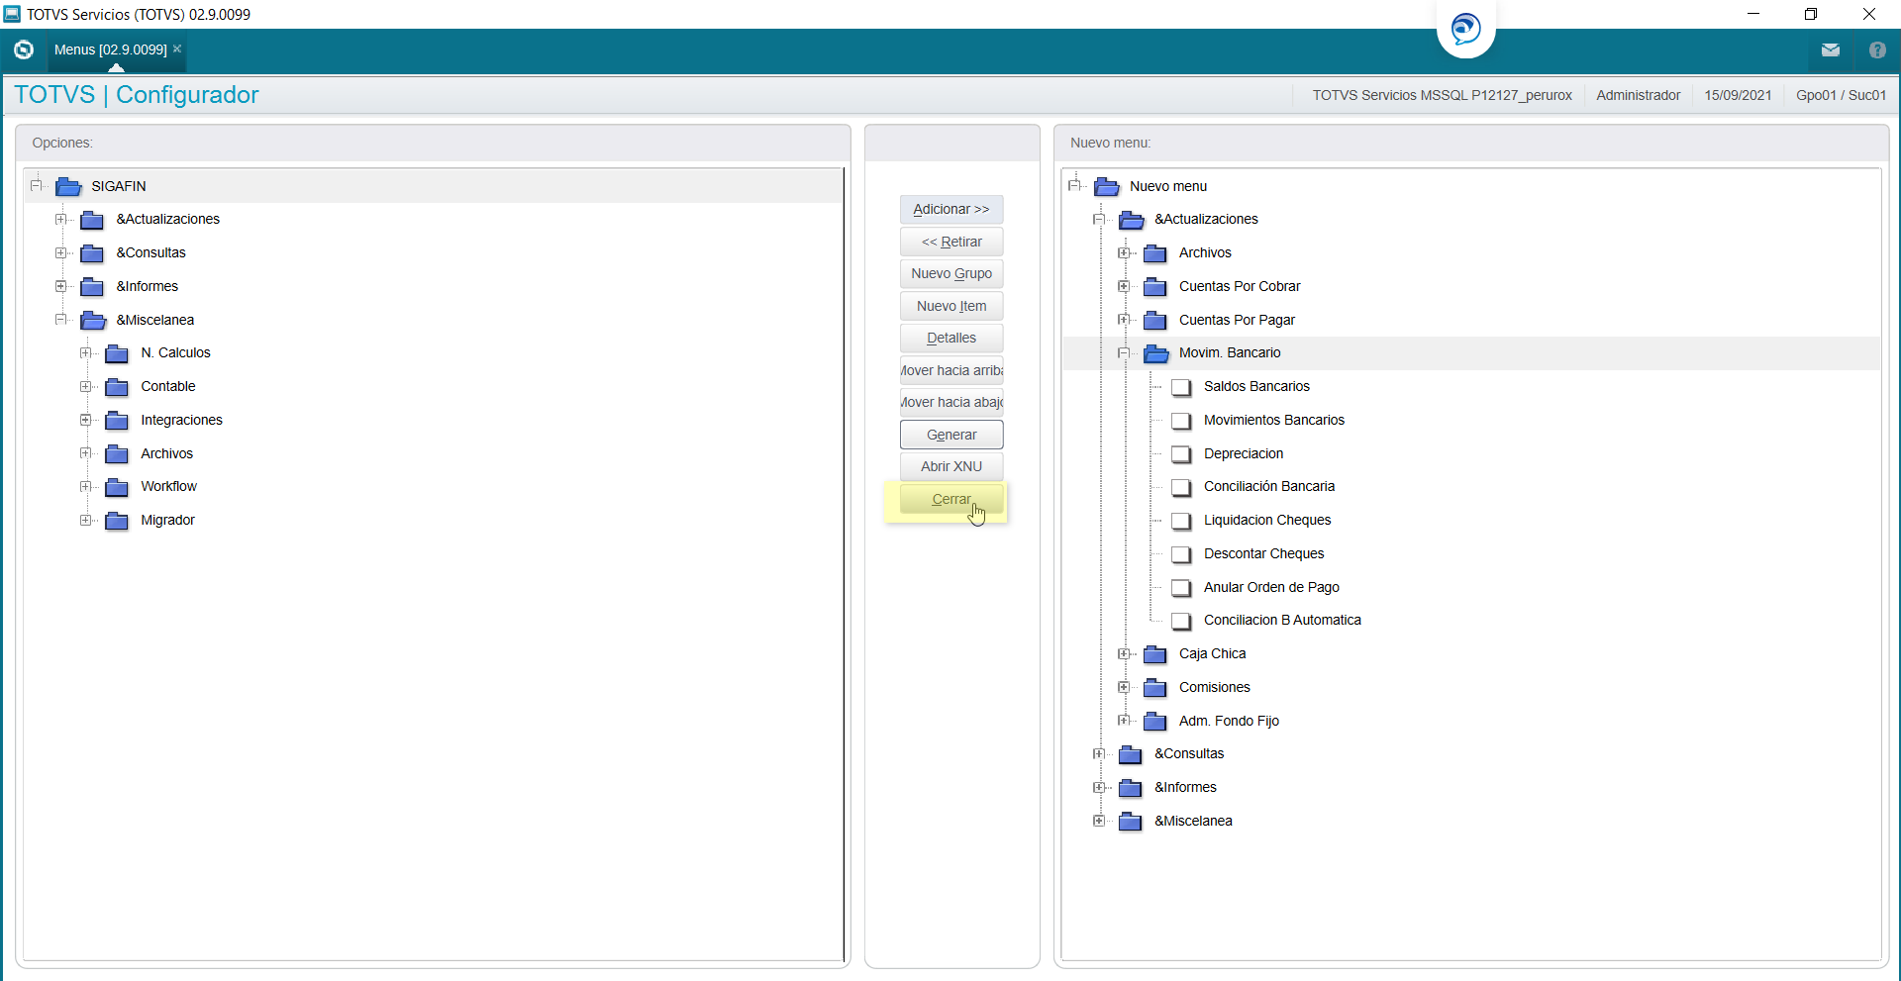Click the date 15/09/2021 in header
This screenshot has width=1901, height=981.
click(x=1738, y=95)
